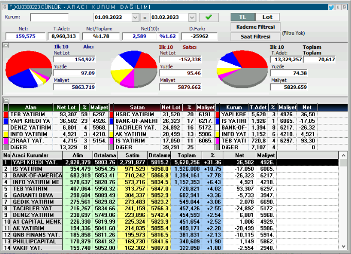Click the Aracı Kurumlar column header

pyautogui.click(x=37, y=155)
